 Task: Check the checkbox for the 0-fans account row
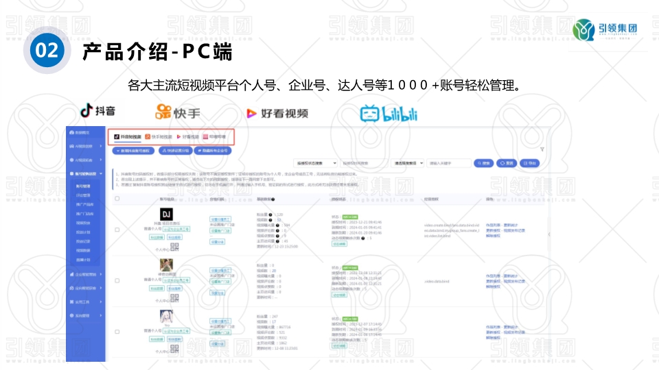tap(117, 281)
